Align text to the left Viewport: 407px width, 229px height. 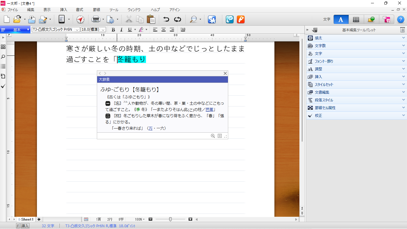[155, 30]
